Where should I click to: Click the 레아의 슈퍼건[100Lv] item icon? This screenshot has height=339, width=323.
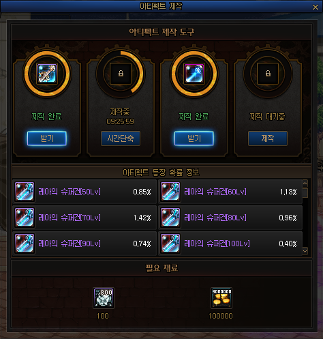click(170, 244)
